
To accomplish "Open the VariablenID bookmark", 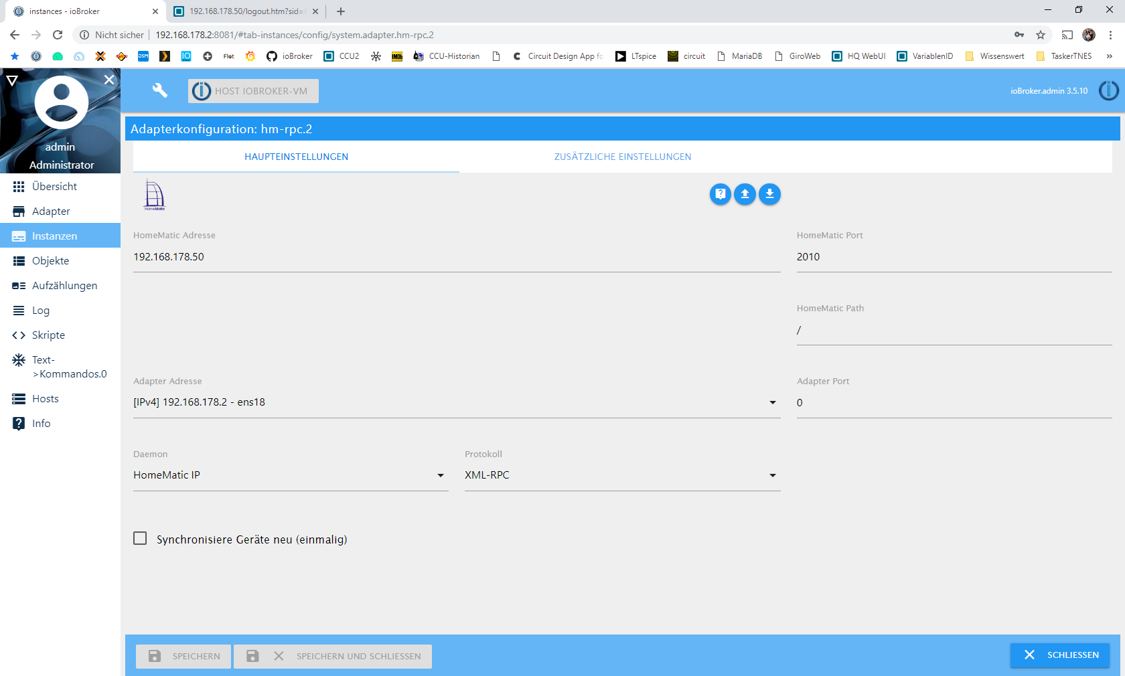I will point(925,56).
